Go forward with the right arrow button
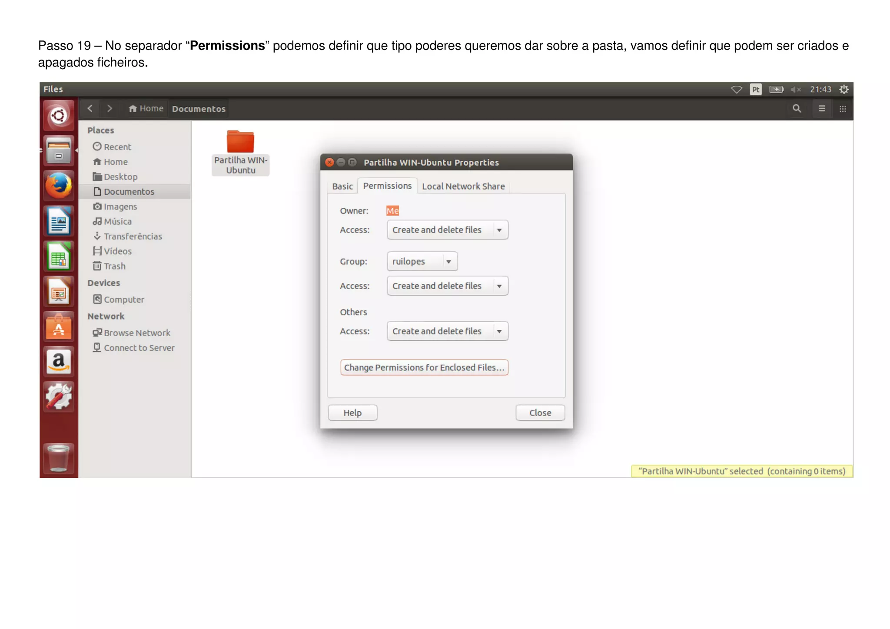The height and width of the screenshot is (629, 890). click(110, 109)
